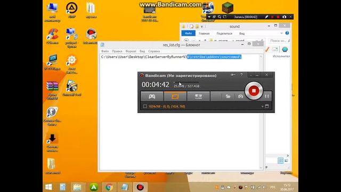
Task: Open Правка menu in Notepad
Action: [117, 51]
